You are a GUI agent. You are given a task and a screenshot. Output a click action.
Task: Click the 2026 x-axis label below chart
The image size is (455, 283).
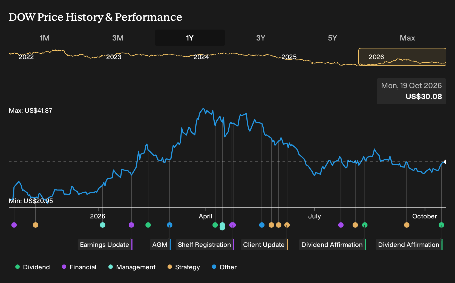pos(98,216)
